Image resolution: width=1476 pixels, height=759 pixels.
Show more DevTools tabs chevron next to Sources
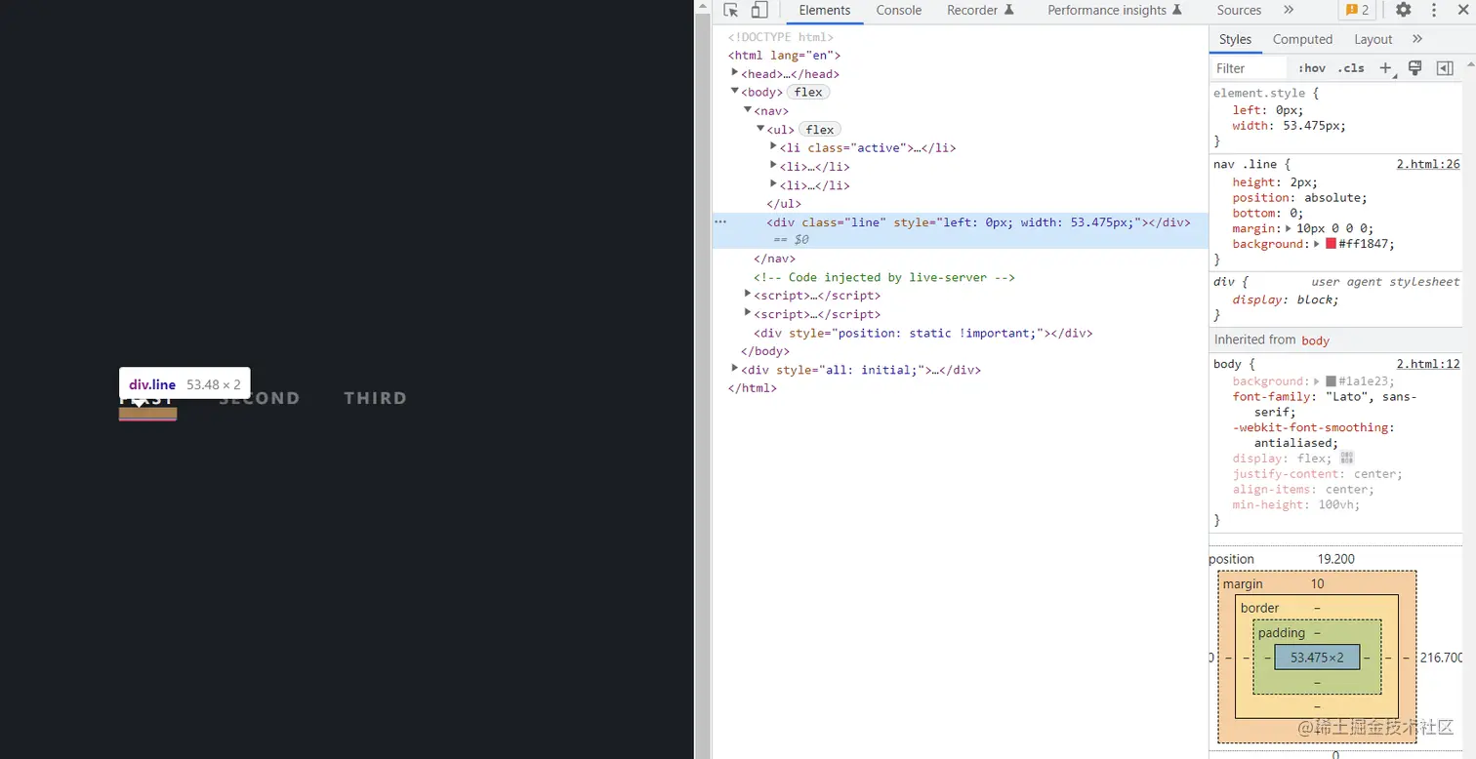point(1289,10)
